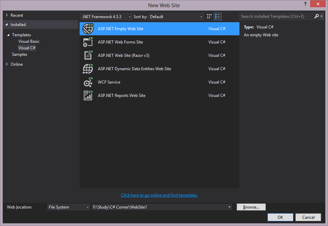Select the Dynamic Data Entities Web Site icon
The height and width of the screenshot is (226, 328).
click(88, 69)
